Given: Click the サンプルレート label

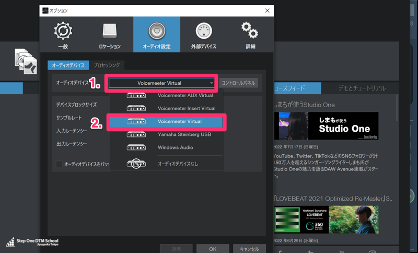Looking at the screenshot, I should (x=69, y=118).
